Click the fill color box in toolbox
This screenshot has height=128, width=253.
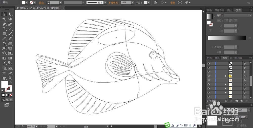pos(5,85)
